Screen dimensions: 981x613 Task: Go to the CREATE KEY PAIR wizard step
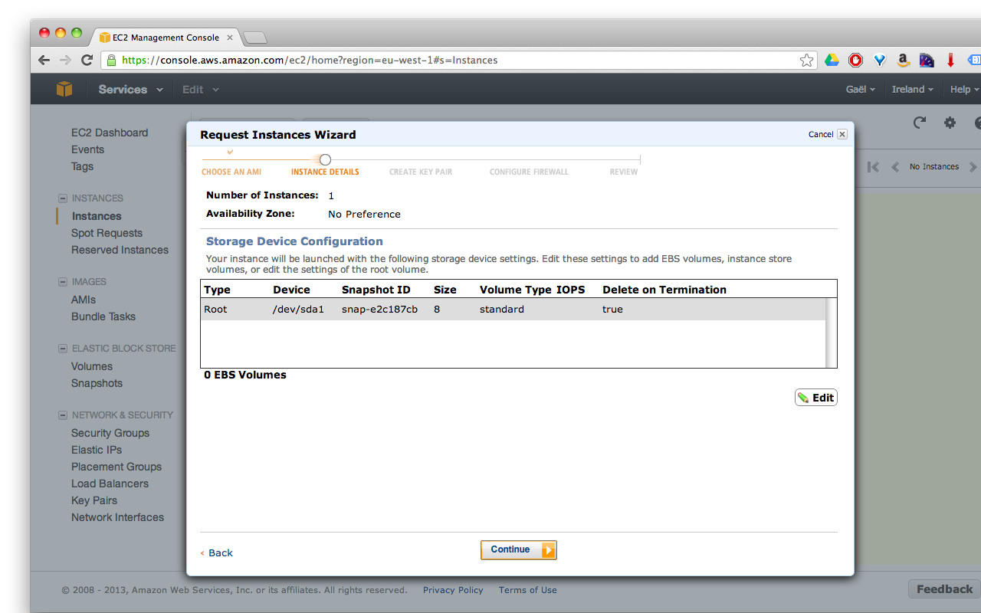click(x=420, y=172)
